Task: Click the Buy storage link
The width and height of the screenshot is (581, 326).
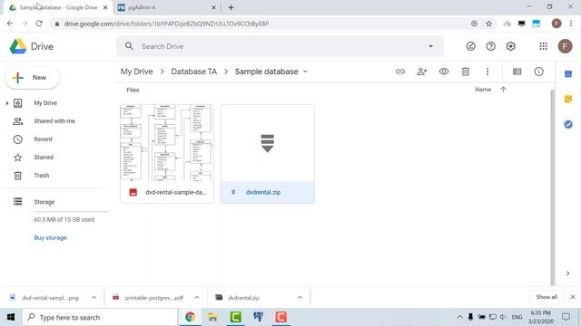Action: coord(51,237)
